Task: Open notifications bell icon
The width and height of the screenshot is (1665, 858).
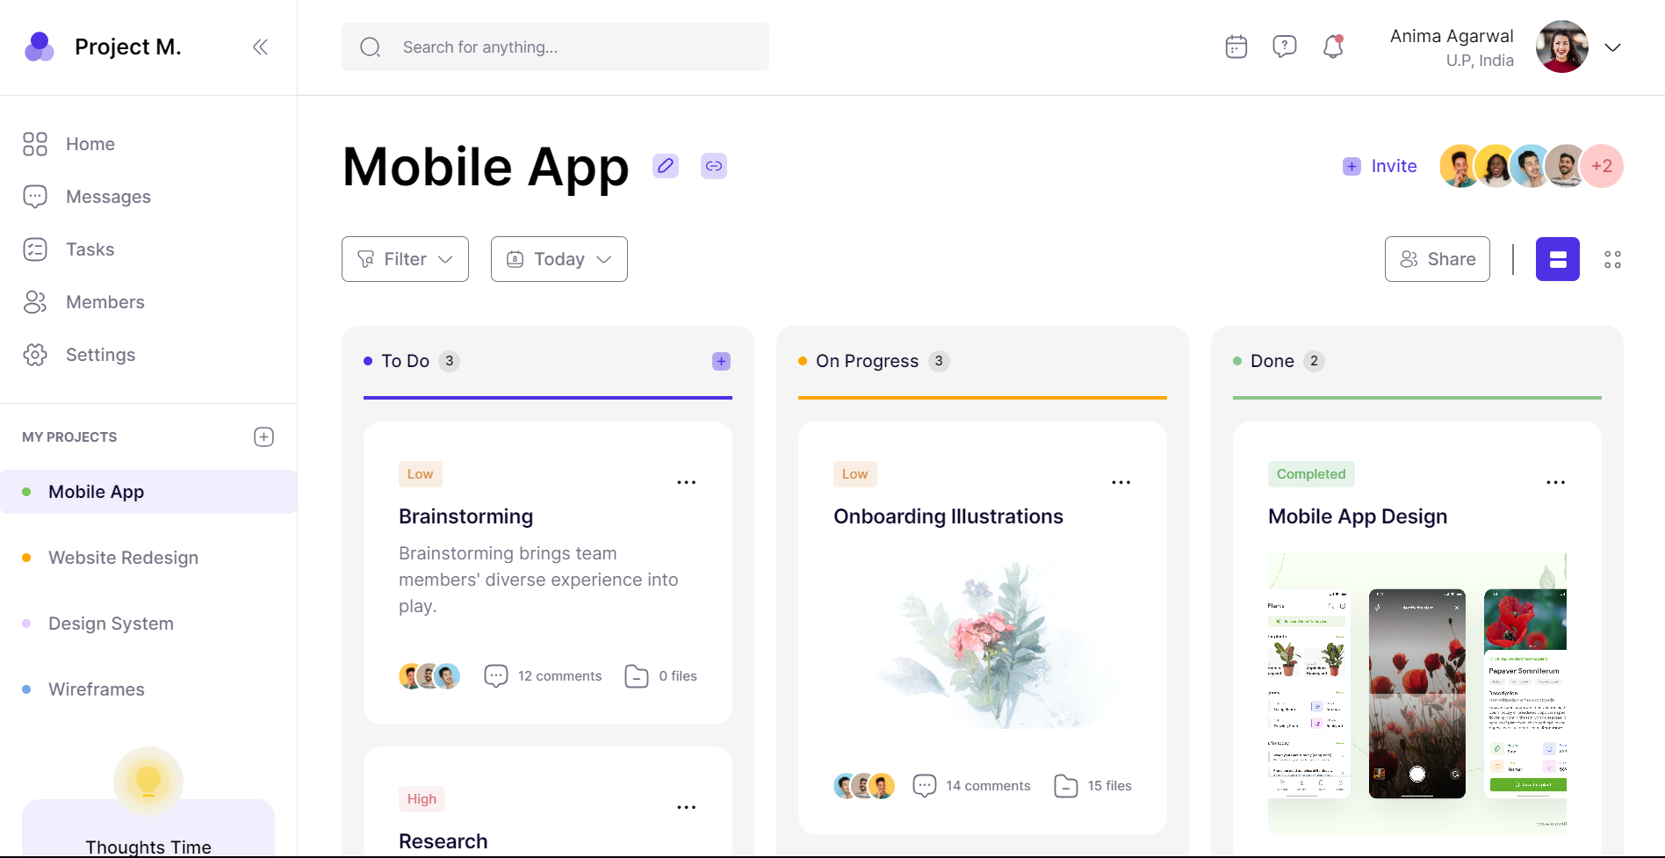Action: 1333,47
